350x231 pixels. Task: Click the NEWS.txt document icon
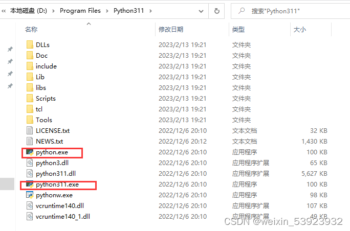coord(30,141)
